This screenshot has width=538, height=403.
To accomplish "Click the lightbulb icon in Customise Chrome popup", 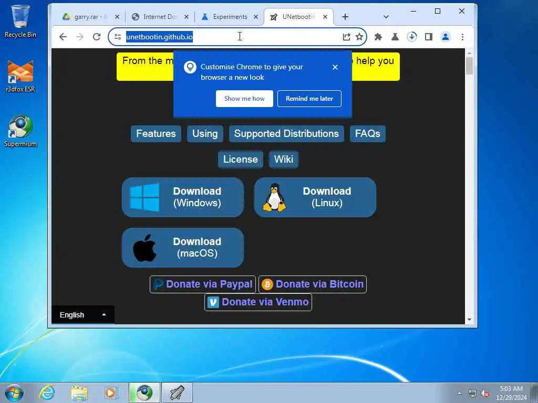I will pyautogui.click(x=190, y=67).
